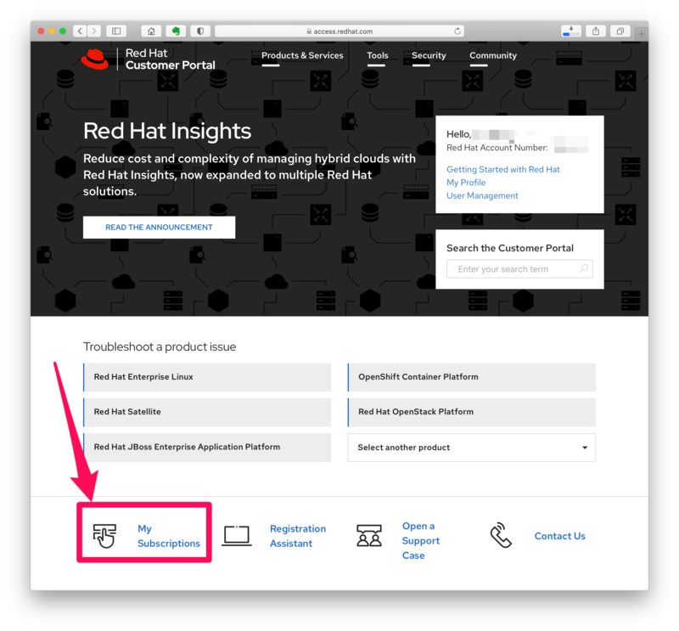Screen dimensions: 679x631
Task: Troubleshoot Red Hat Satellite
Action: (x=207, y=412)
